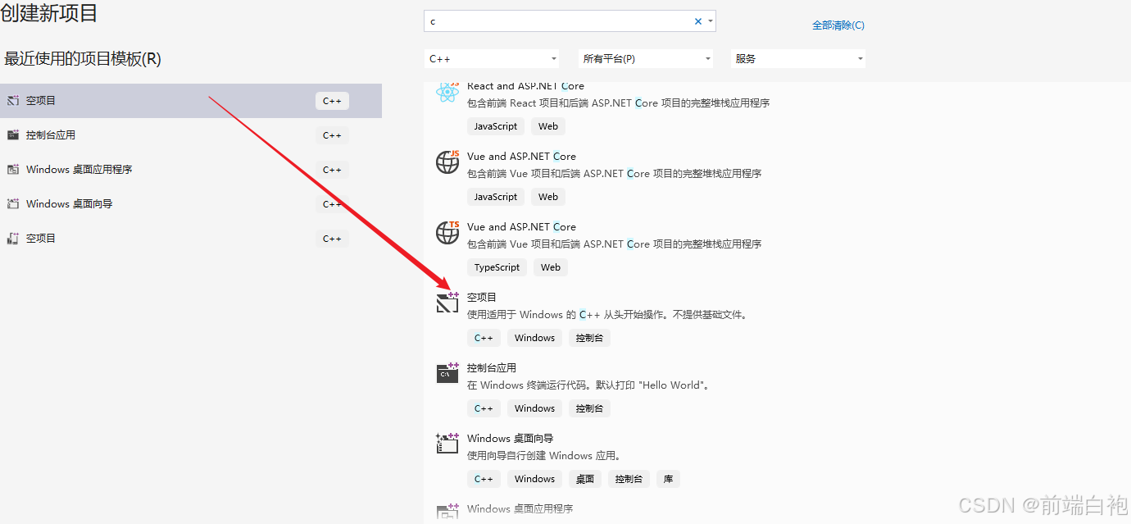
Task: Click the C++ tag under the Windows 桌面向导 result
Action: pos(484,479)
